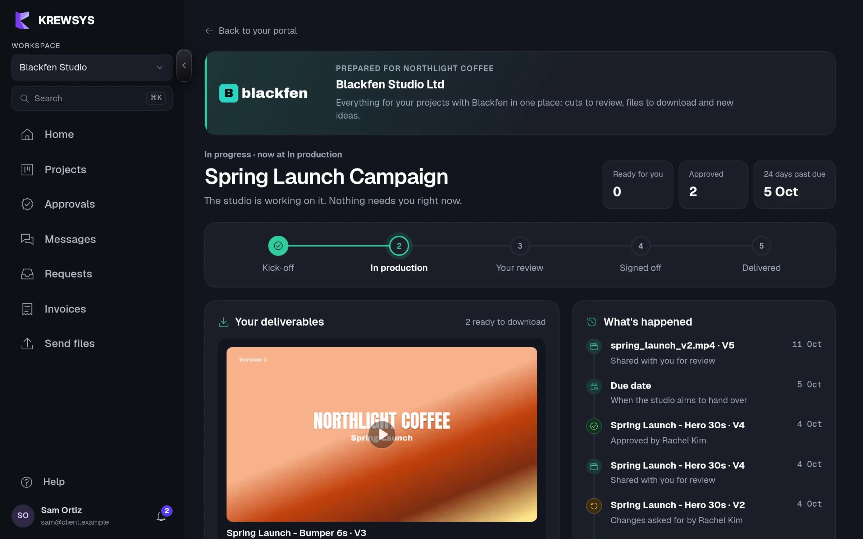This screenshot has width=863, height=539.
Task: Click the Send files upload icon
Action: [27, 344]
